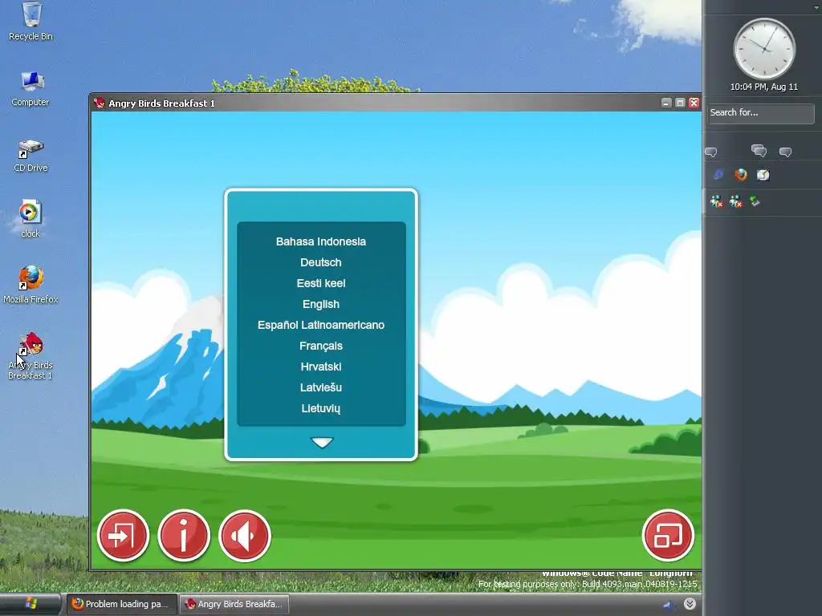Click the volume icon in the system tray
Screen dimensions: 822x616
pos(669,605)
